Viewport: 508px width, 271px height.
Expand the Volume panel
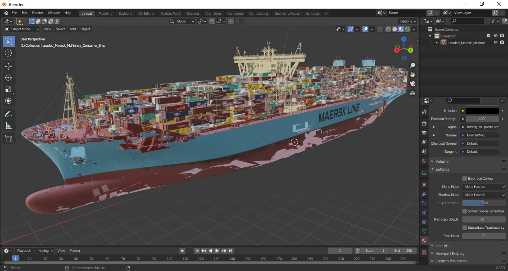pyautogui.click(x=442, y=161)
